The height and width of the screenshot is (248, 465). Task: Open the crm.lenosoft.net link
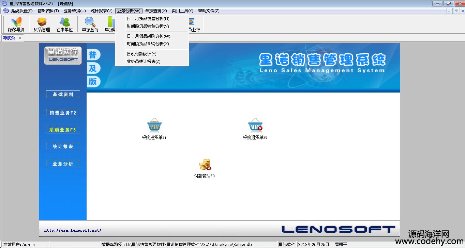pos(73,230)
